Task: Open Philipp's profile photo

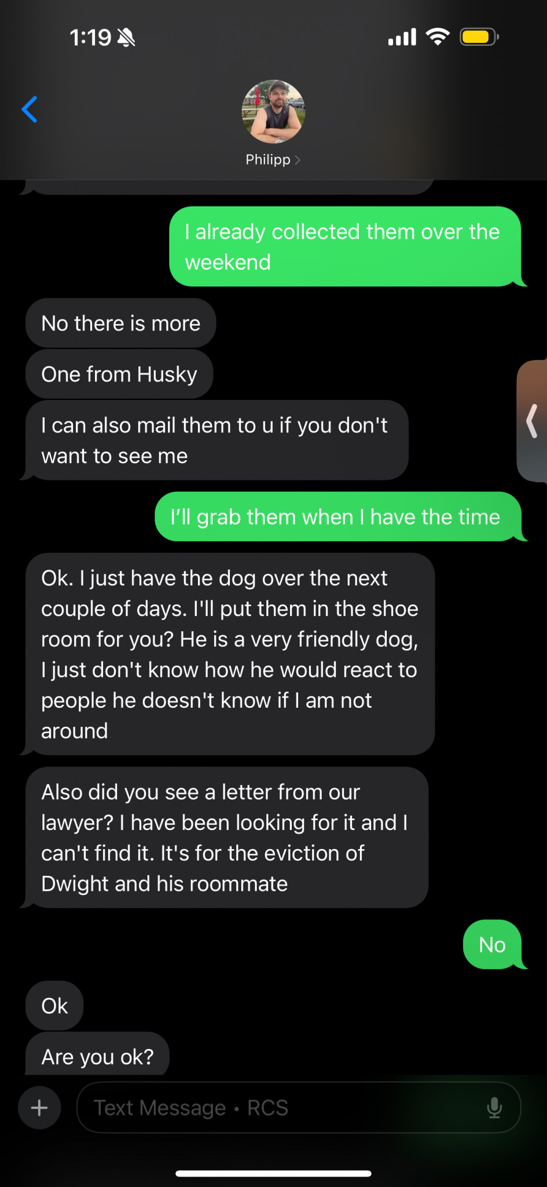Action: (x=273, y=111)
